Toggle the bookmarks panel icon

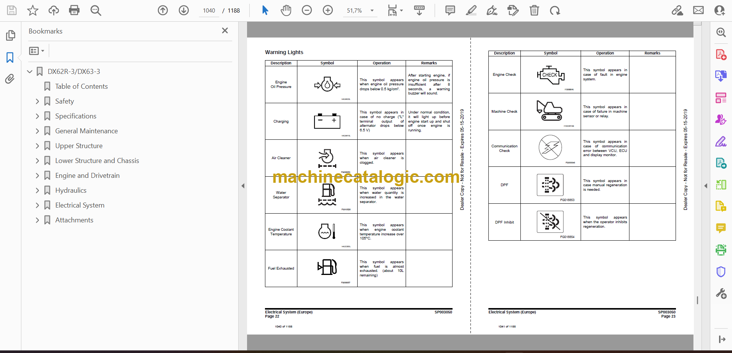10,58
